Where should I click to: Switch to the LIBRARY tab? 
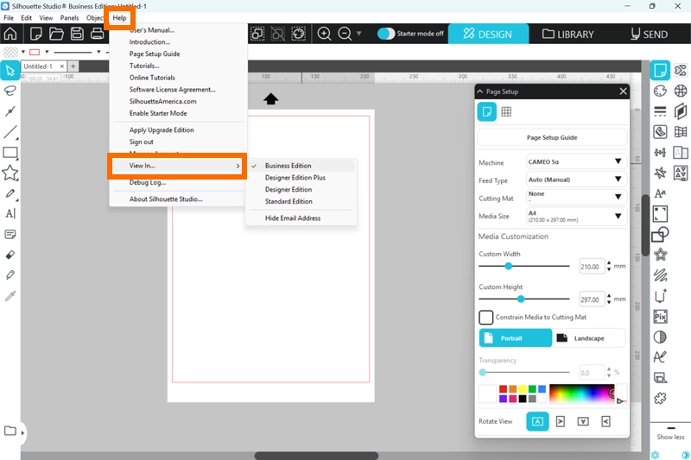point(568,35)
